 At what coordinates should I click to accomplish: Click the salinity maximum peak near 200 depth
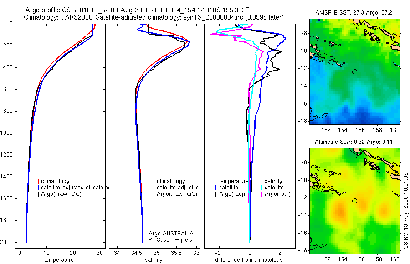pyautogui.click(x=188, y=43)
